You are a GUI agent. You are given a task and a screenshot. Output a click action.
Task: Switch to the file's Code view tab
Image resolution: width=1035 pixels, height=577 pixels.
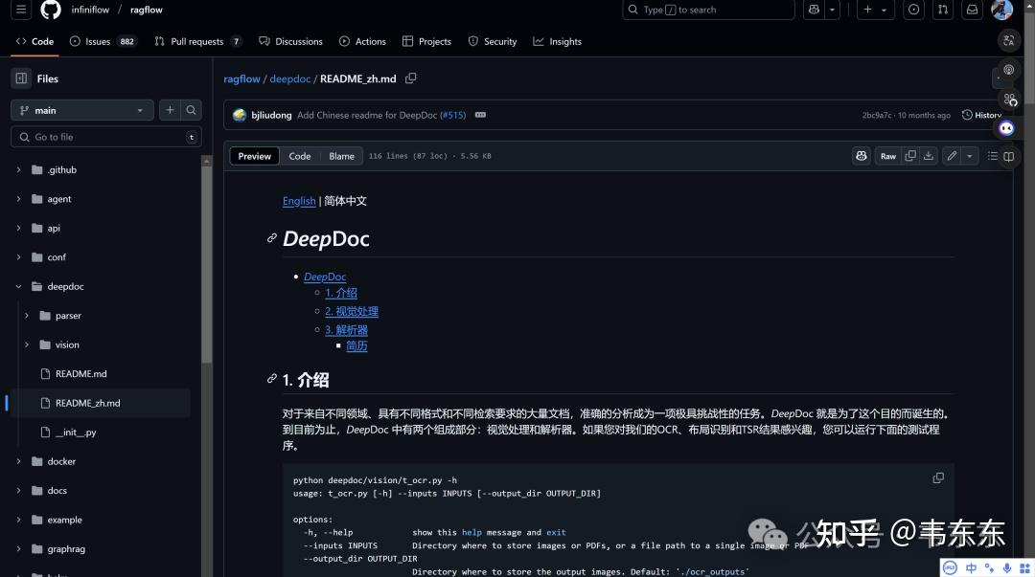(x=300, y=156)
